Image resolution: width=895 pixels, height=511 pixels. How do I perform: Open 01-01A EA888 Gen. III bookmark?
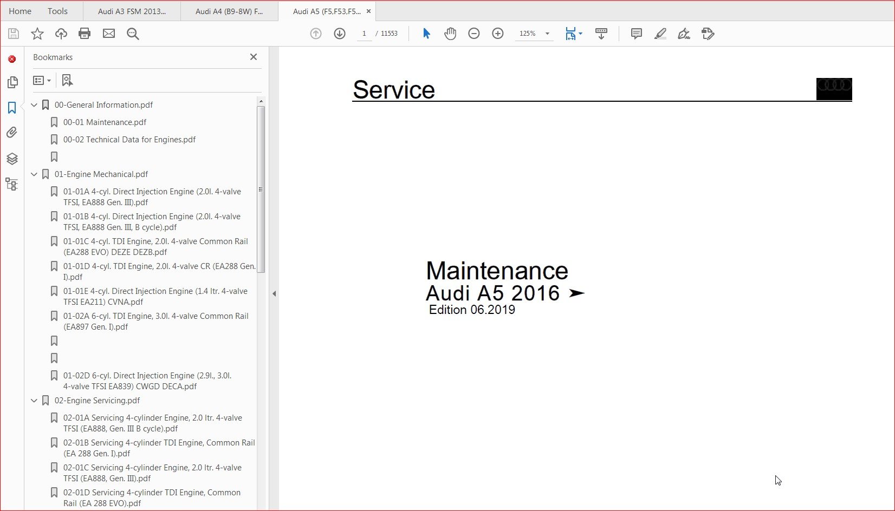pyautogui.click(x=152, y=197)
